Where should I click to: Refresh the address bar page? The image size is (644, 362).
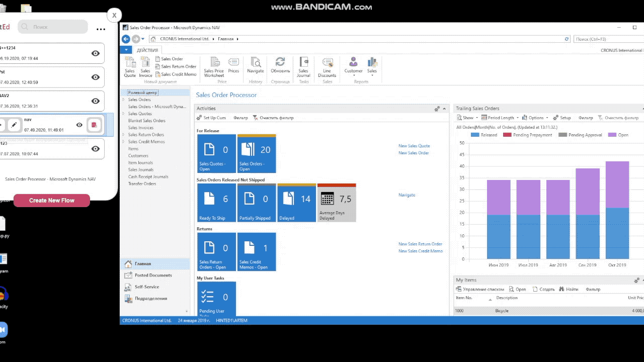coord(567,39)
